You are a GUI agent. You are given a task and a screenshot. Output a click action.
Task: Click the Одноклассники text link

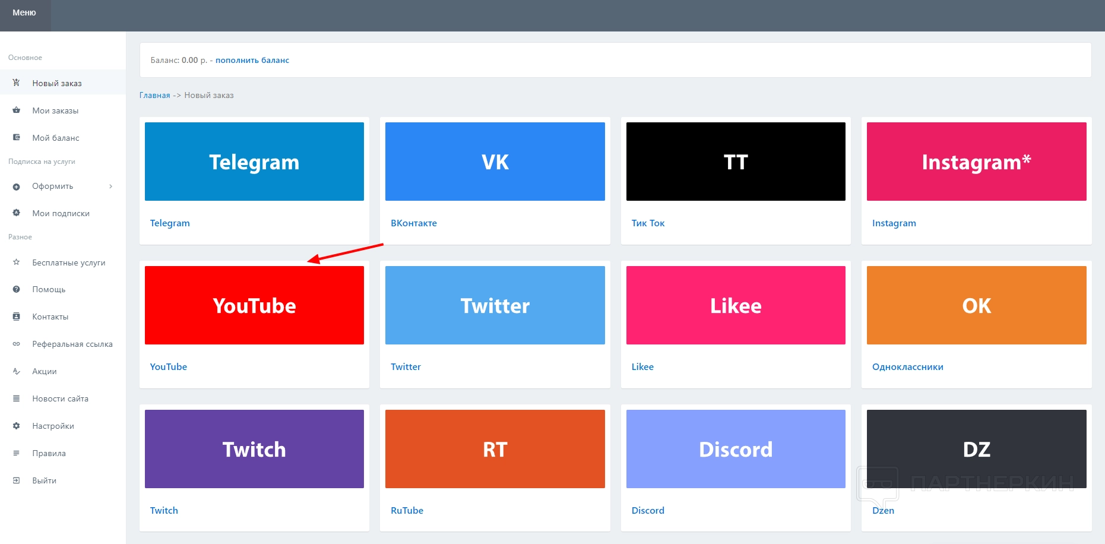[908, 367]
